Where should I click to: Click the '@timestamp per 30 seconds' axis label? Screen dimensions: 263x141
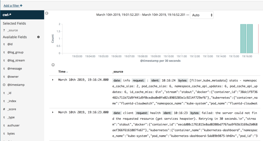[160, 61]
